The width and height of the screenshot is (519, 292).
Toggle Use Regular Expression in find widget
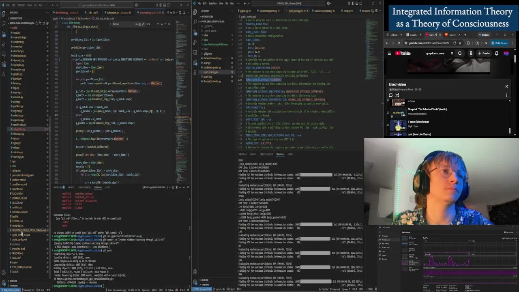tap(143, 24)
